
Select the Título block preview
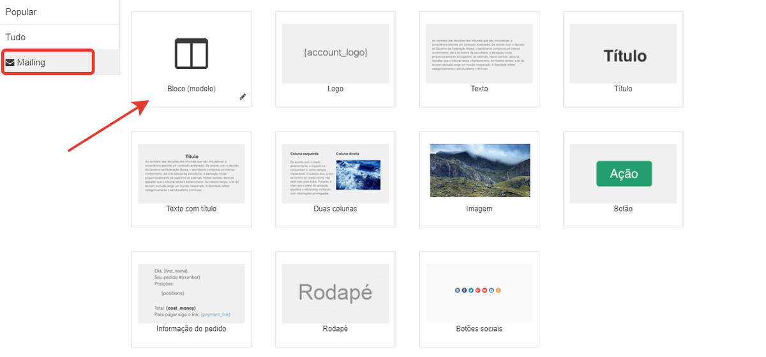point(623,54)
